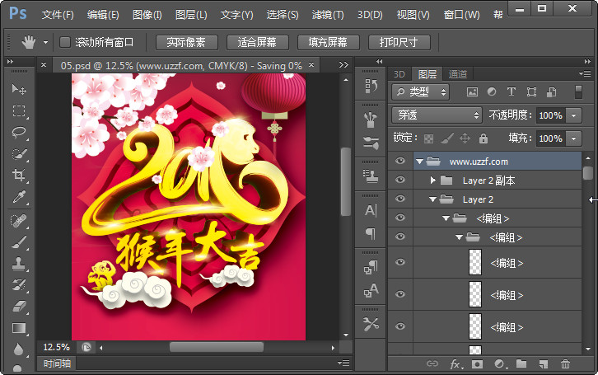This screenshot has width=598, height=375.
Task: Open the Tool Presets panel icon
Action: pos(371,324)
